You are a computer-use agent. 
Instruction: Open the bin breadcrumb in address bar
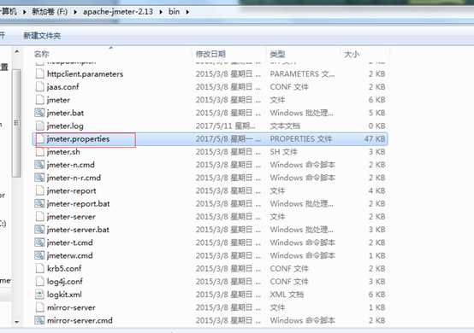click(175, 12)
